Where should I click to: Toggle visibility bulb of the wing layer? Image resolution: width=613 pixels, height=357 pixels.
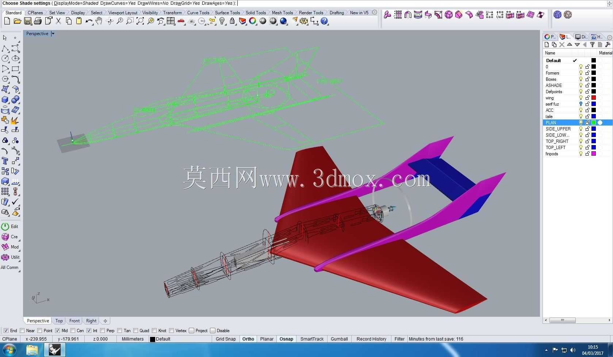[581, 98]
